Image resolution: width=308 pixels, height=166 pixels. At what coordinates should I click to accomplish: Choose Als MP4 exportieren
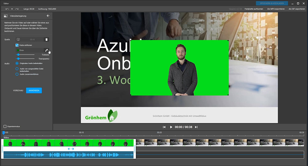(x=276, y=9)
